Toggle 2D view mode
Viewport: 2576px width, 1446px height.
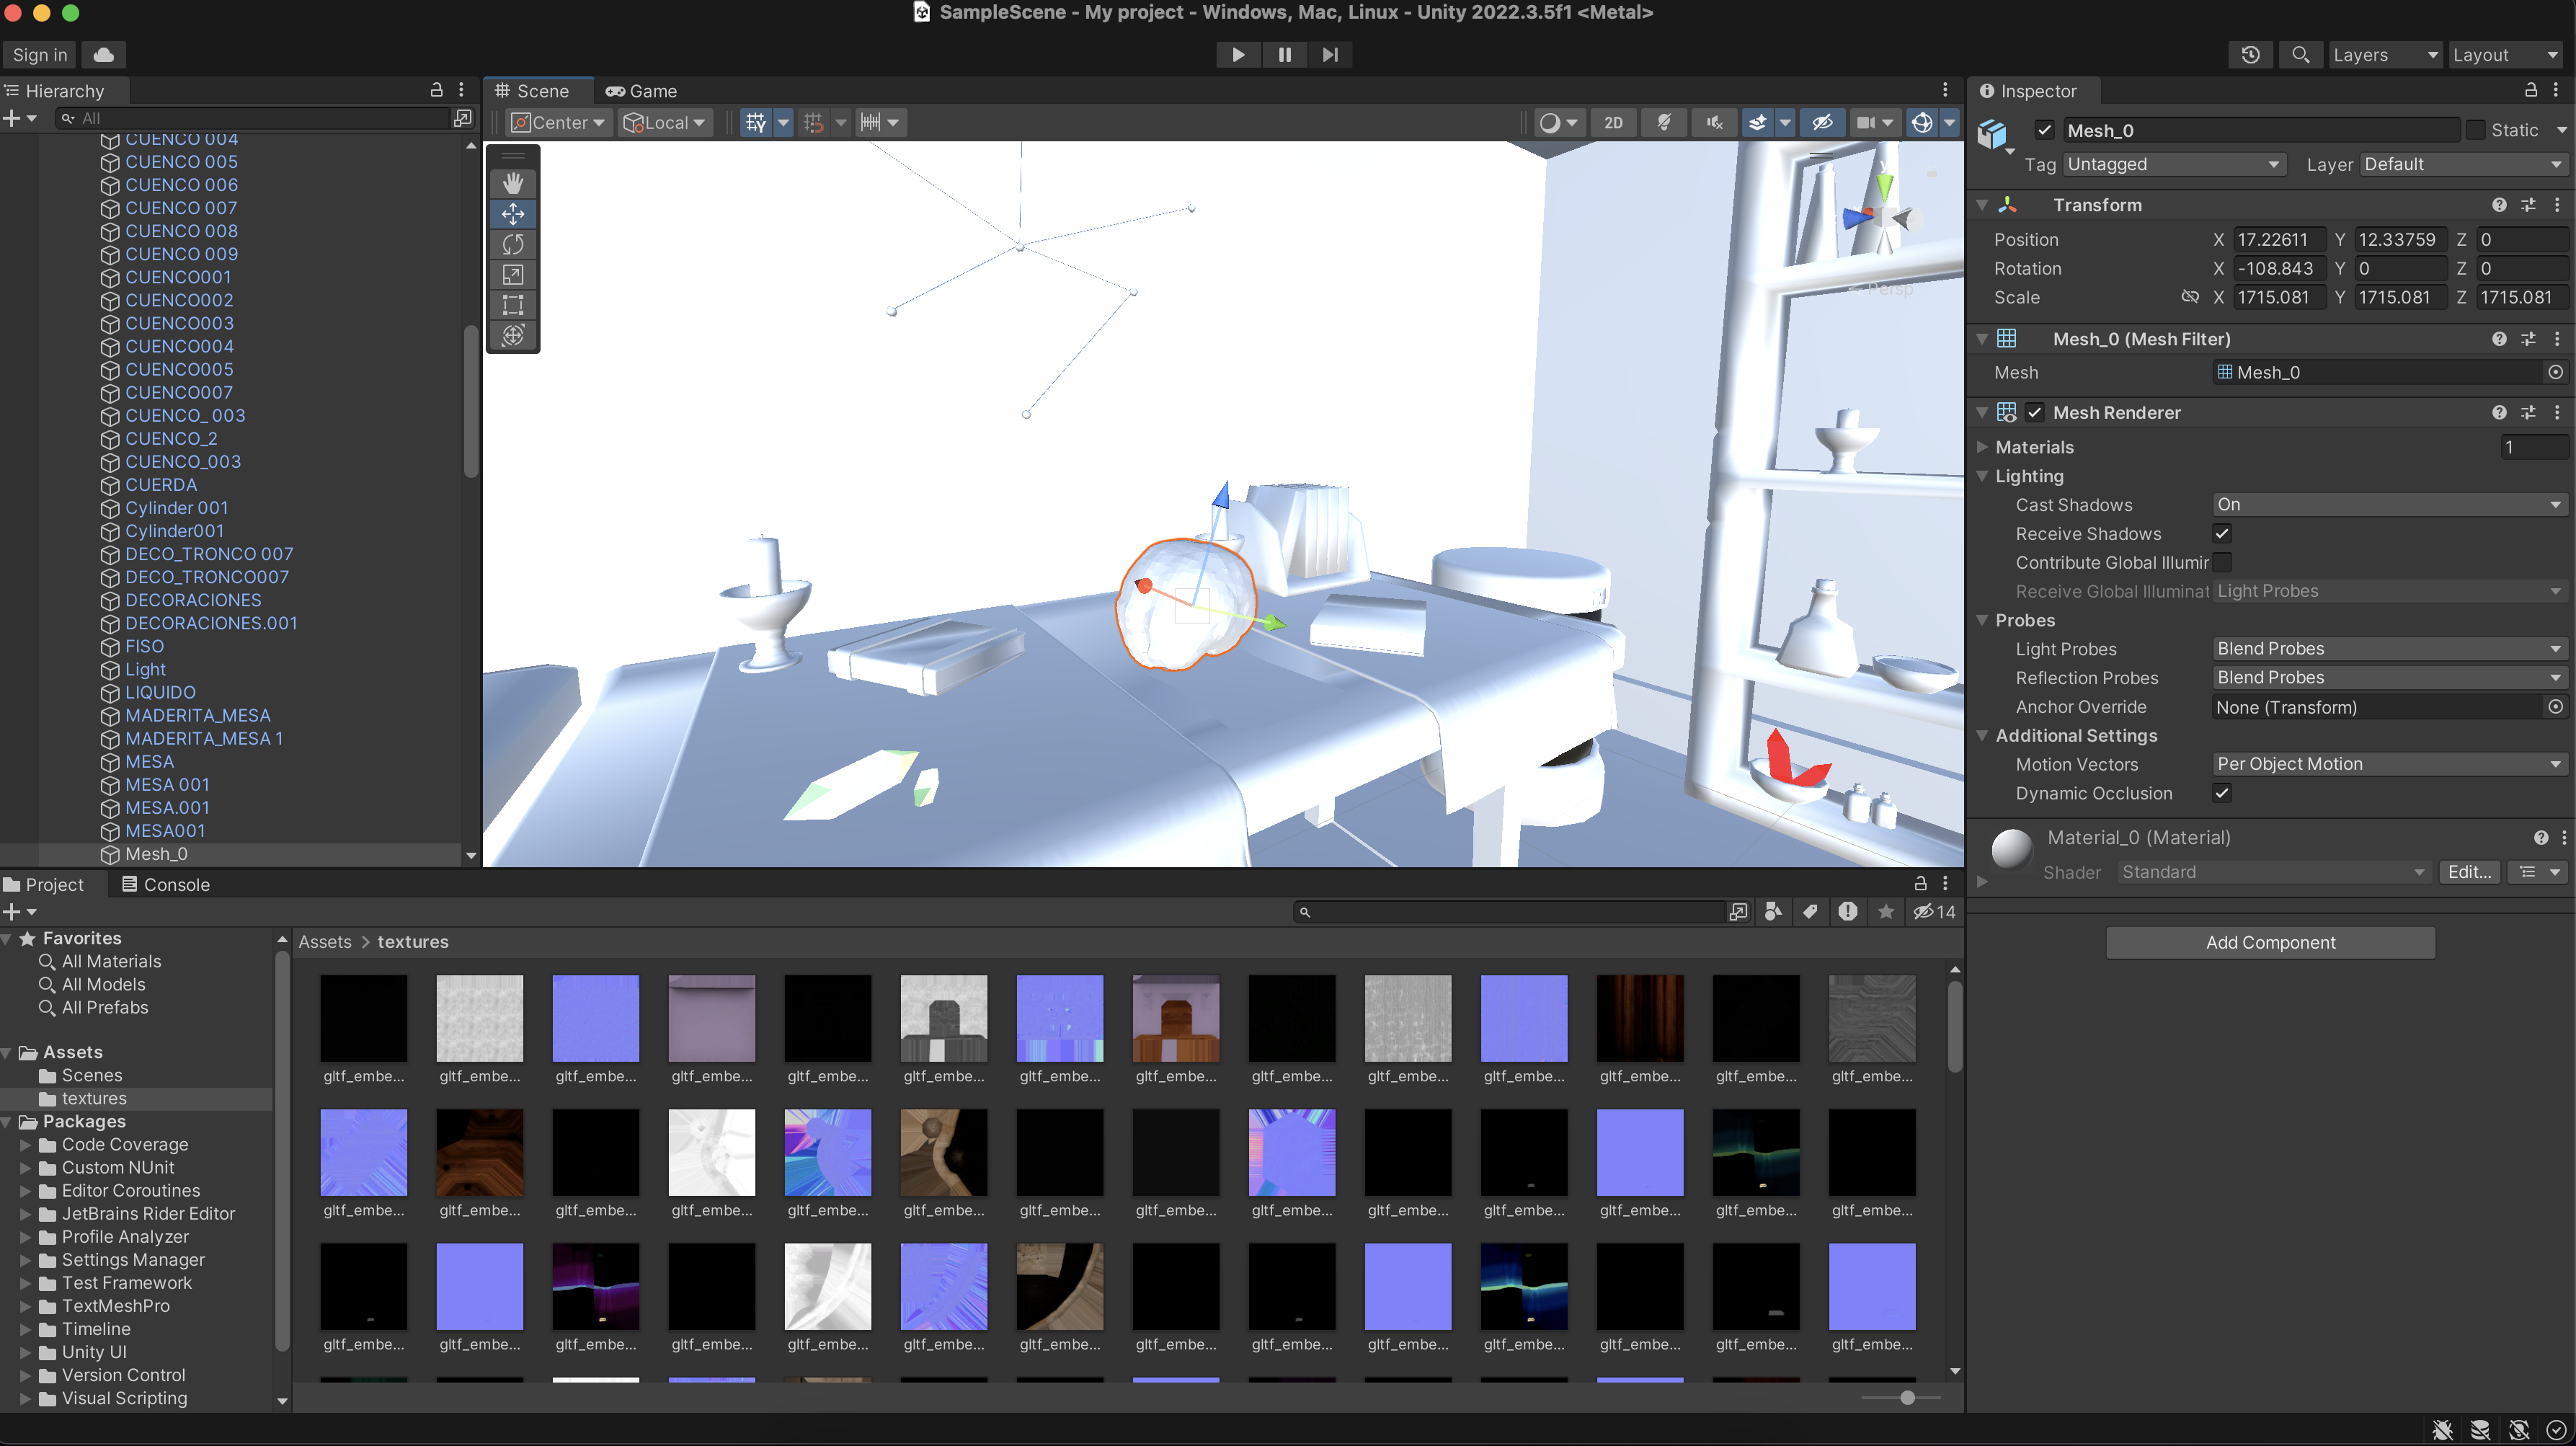[x=1613, y=122]
